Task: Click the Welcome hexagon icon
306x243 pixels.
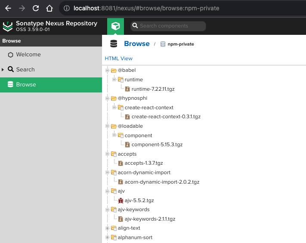Action: (10, 55)
